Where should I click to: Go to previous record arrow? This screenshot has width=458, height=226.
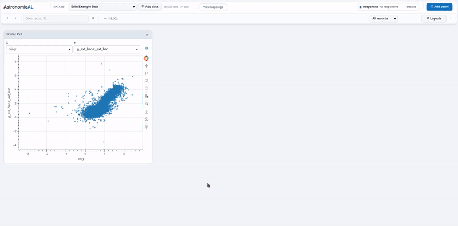(7, 18)
